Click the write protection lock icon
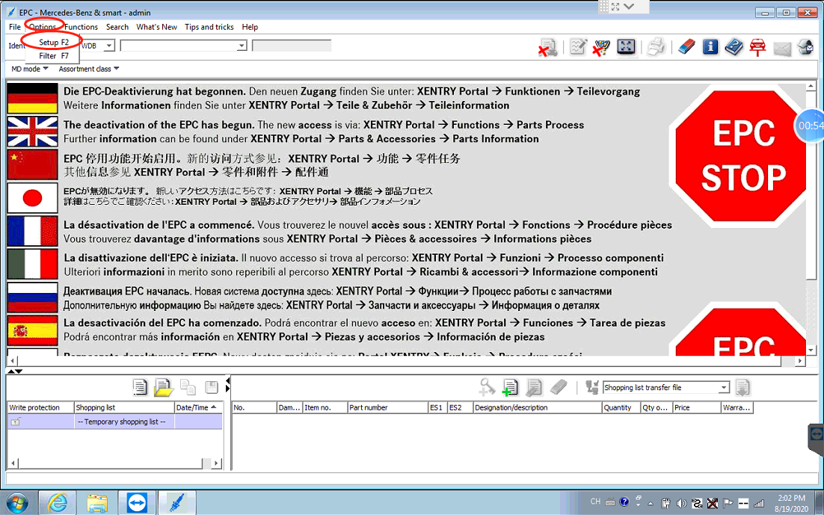This screenshot has width=824, height=515. click(x=16, y=422)
